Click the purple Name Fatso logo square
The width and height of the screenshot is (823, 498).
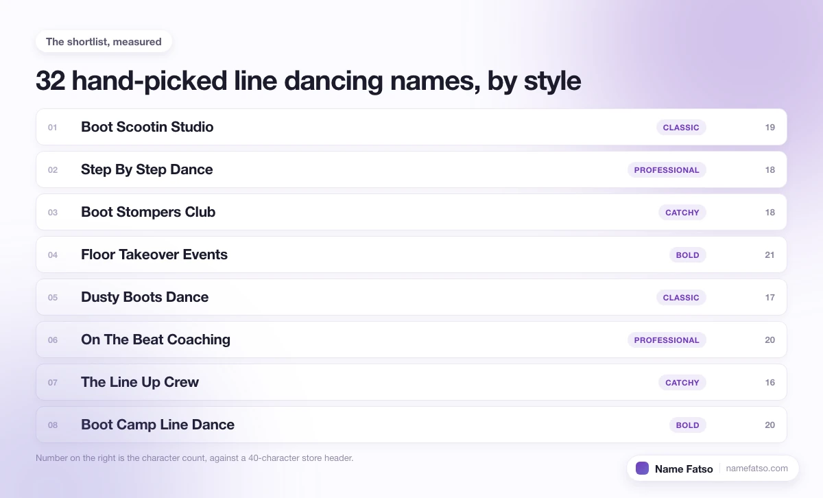click(x=642, y=469)
